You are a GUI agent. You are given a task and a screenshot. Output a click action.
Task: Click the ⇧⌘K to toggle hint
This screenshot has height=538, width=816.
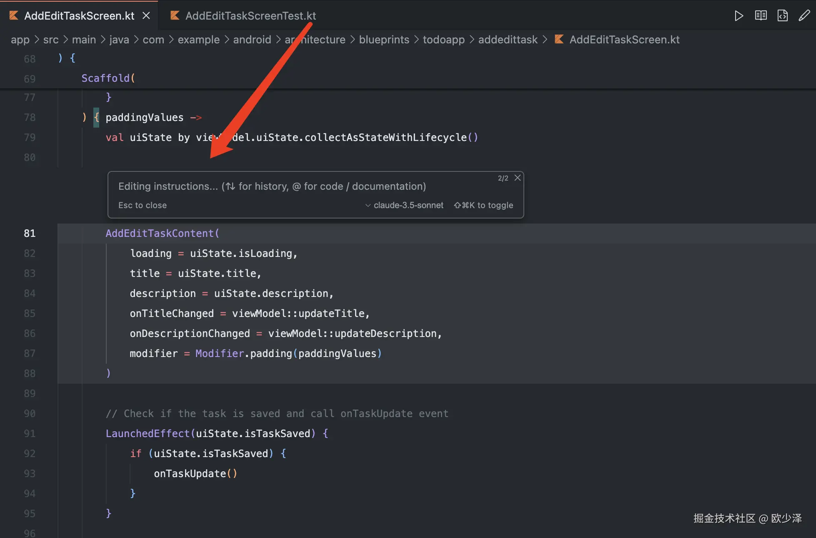[483, 205]
